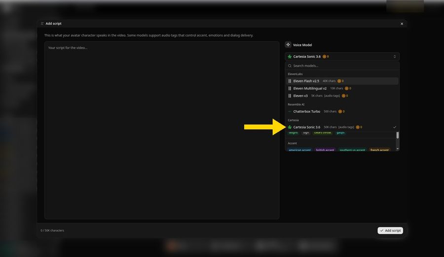Click the Add script confirm button

pyautogui.click(x=390, y=230)
